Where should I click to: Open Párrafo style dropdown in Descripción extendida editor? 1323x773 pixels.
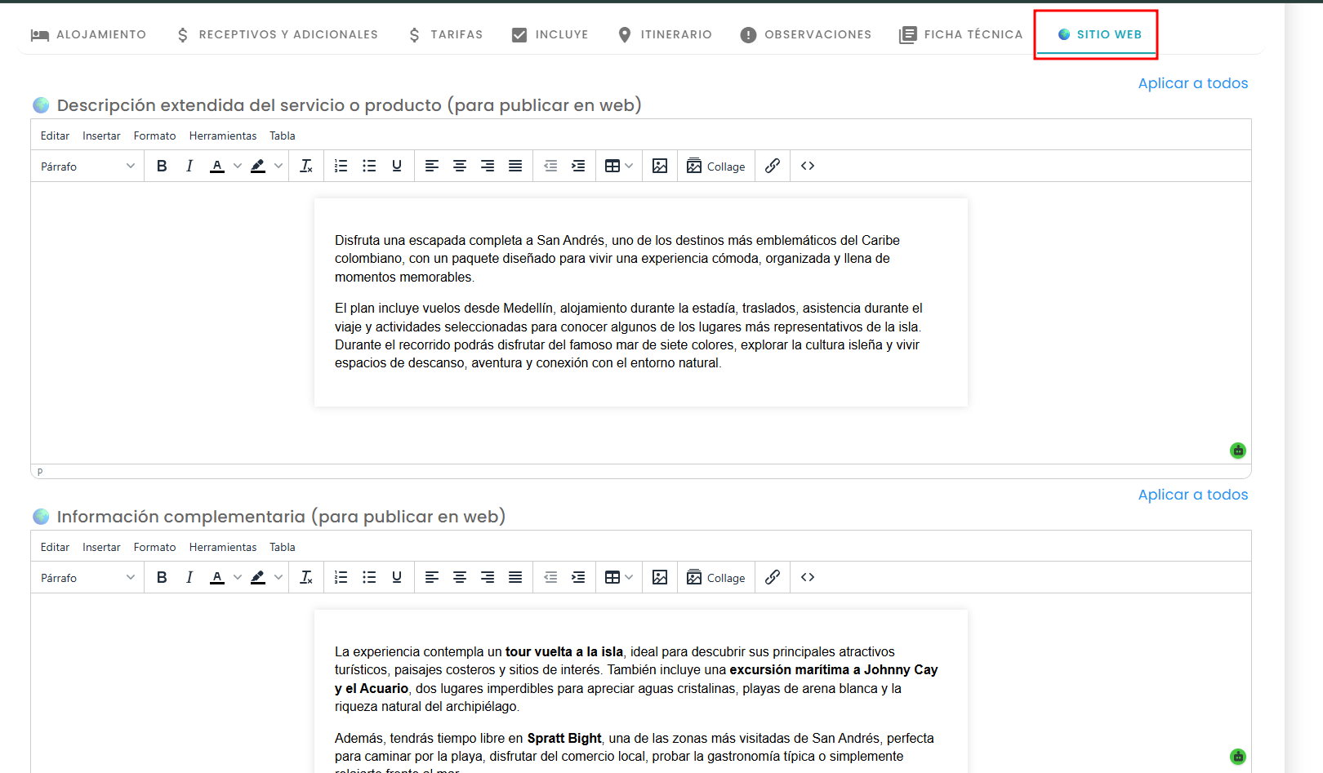point(87,166)
